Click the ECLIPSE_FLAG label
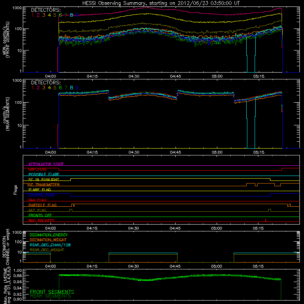 click(41, 195)
